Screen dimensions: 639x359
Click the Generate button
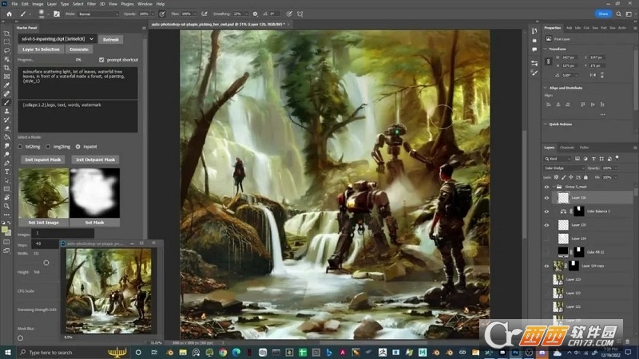click(79, 49)
